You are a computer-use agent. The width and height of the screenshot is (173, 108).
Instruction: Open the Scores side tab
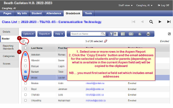[9, 64]
